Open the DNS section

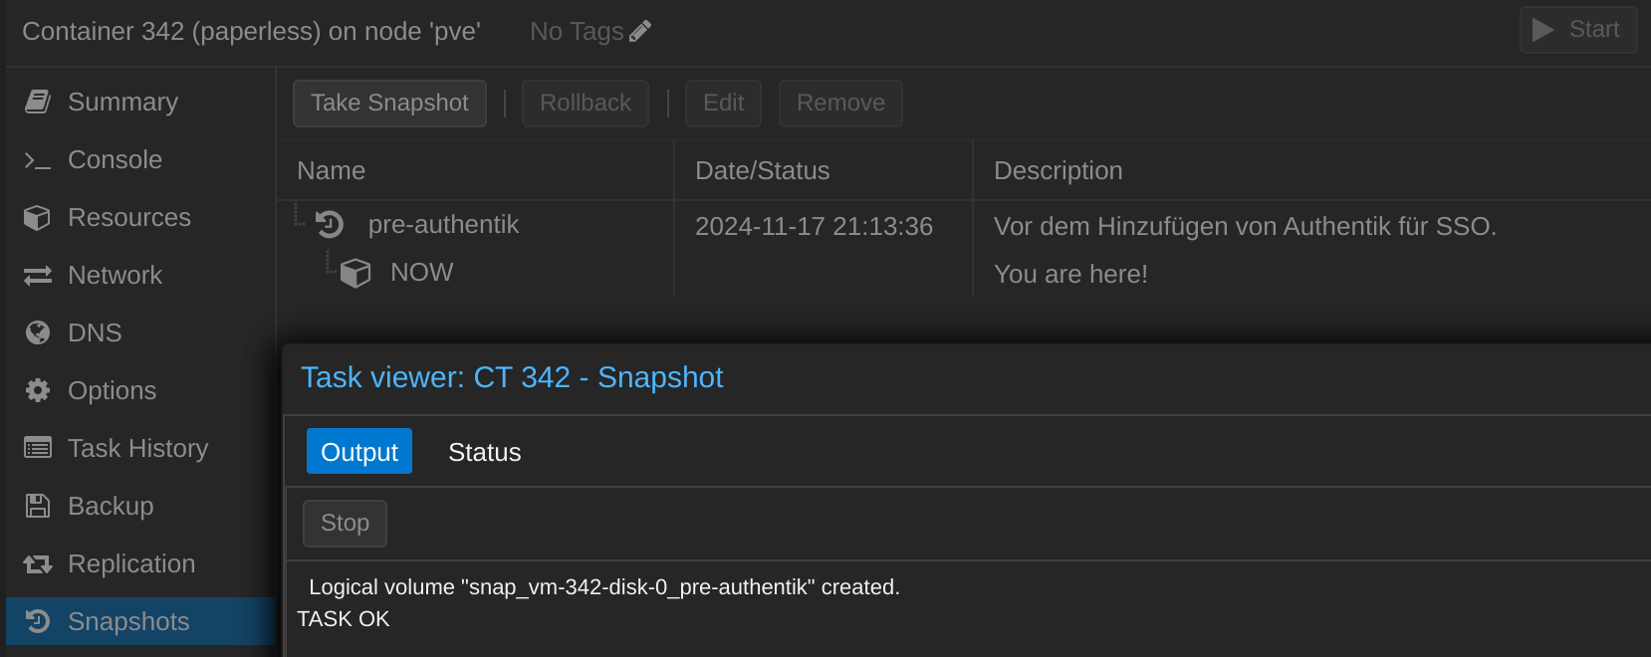[x=139, y=332]
